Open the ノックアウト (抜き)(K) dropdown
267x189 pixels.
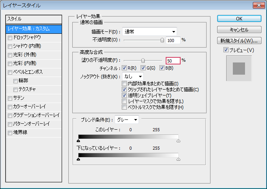click(133, 76)
